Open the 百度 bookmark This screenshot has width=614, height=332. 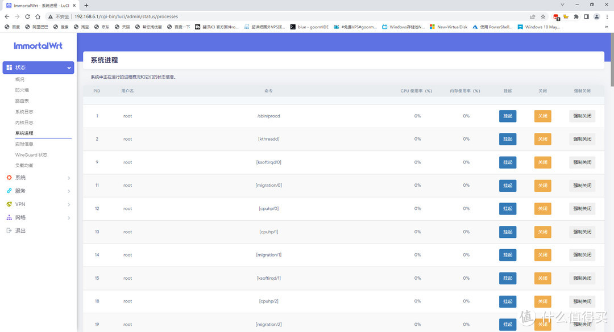click(x=12, y=27)
